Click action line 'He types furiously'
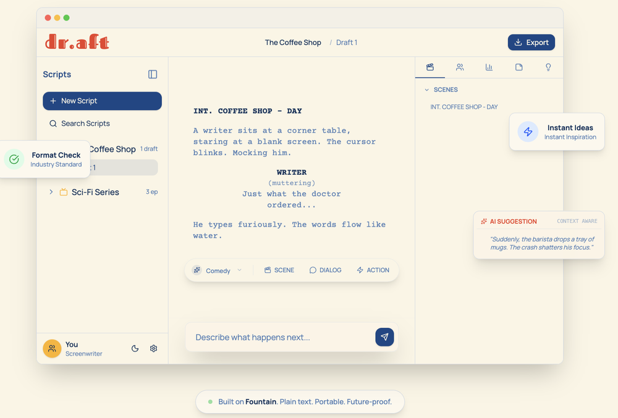 click(289, 230)
